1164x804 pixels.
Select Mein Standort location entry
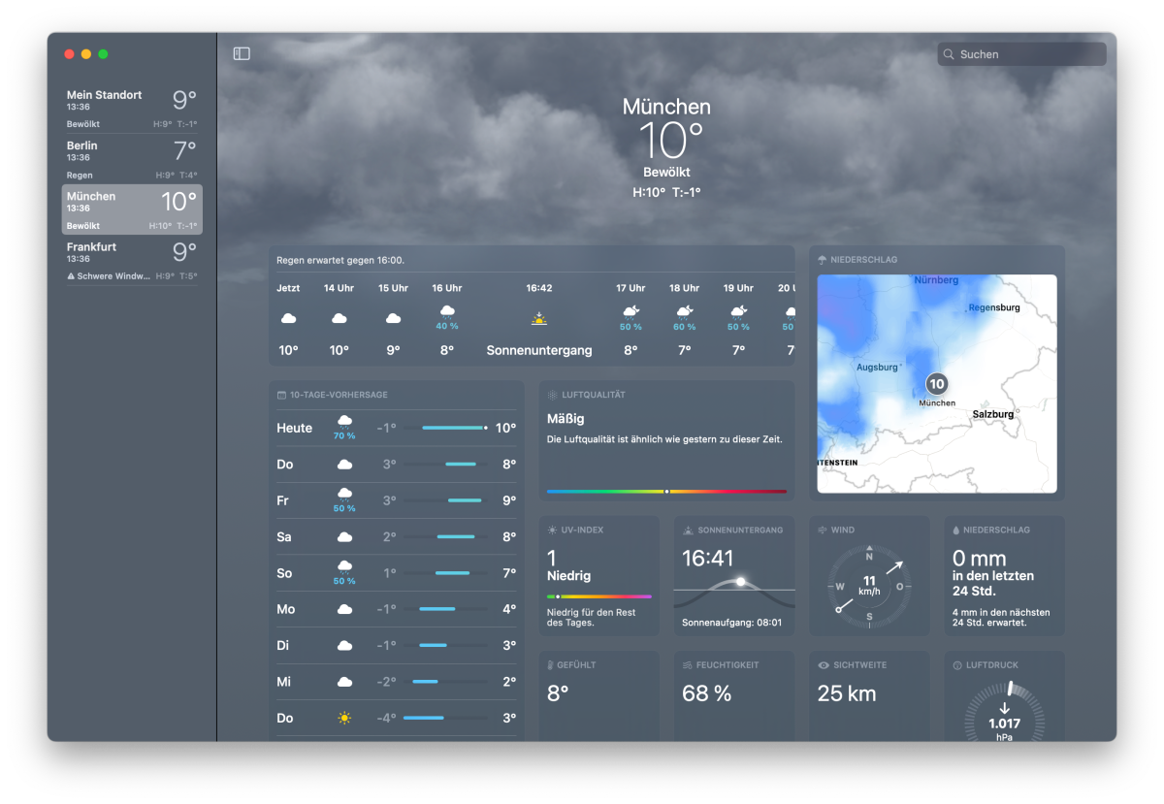132,109
